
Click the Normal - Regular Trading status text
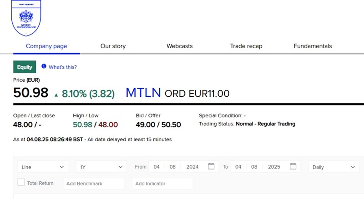coord(266,124)
